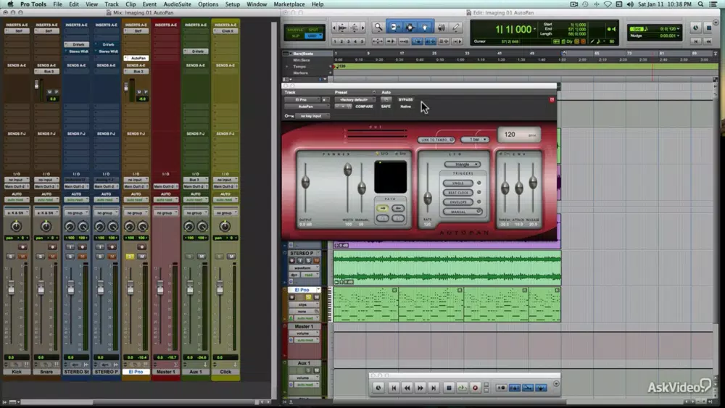725x408 pixels.
Task: Select the Zoomer magnifier tool
Action: pos(378,28)
